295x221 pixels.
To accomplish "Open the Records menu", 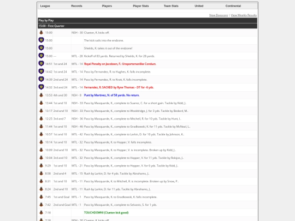I will 76,6.
